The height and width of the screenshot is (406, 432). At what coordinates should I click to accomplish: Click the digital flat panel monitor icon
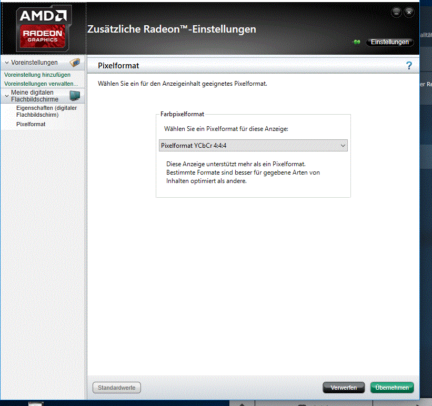[x=75, y=96]
